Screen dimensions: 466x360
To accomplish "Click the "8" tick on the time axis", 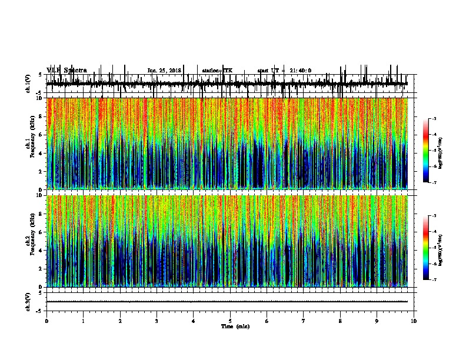I will [340, 321].
